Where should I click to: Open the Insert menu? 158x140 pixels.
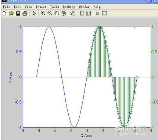pyautogui.click(x=41, y=7)
